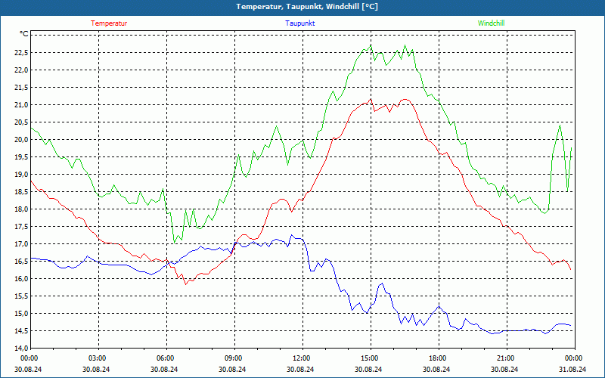The height and width of the screenshot is (378, 605).
Task: Click the 14,0 y-axis value
Action: click(x=21, y=349)
